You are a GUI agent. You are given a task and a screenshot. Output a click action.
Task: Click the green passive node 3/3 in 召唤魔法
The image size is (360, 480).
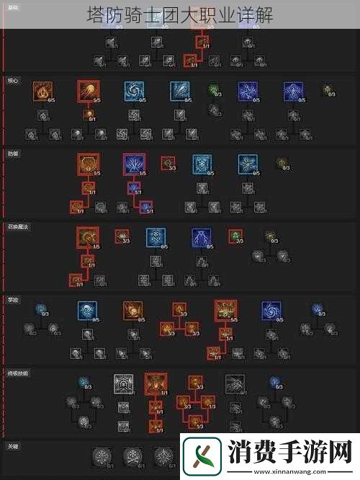click(x=235, y=236)
